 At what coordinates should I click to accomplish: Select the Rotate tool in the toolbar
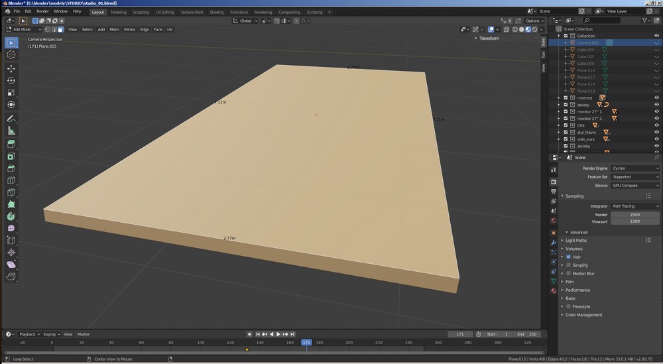11,80
